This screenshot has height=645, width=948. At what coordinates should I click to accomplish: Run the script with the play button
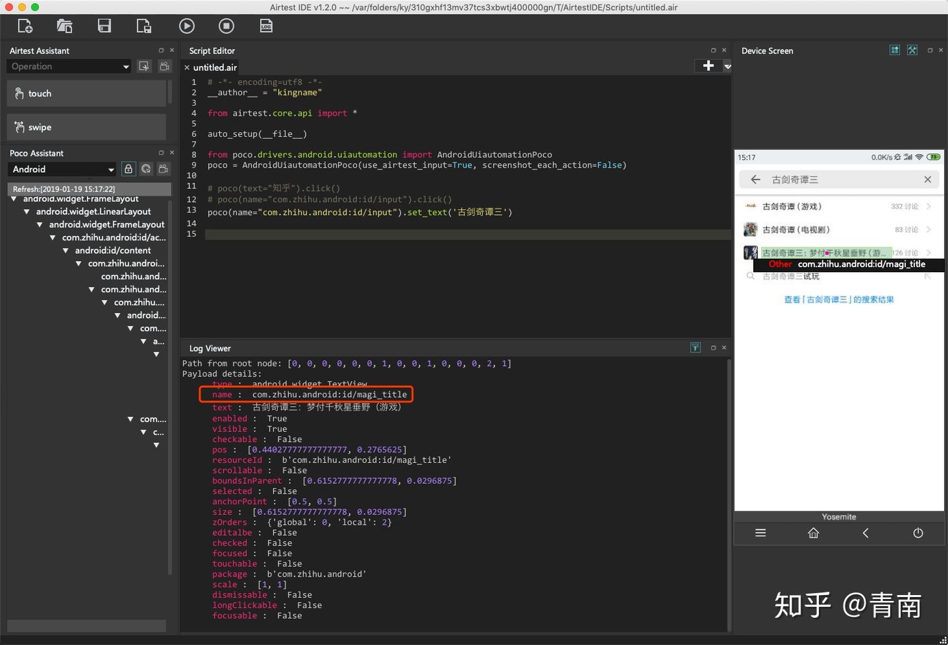(x=187, y=26)
